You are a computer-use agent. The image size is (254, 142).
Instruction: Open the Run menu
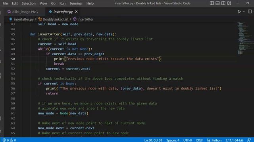[x=62, y=3]
